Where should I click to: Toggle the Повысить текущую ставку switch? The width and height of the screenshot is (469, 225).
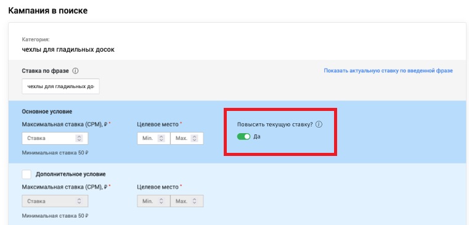coord(243,136)
